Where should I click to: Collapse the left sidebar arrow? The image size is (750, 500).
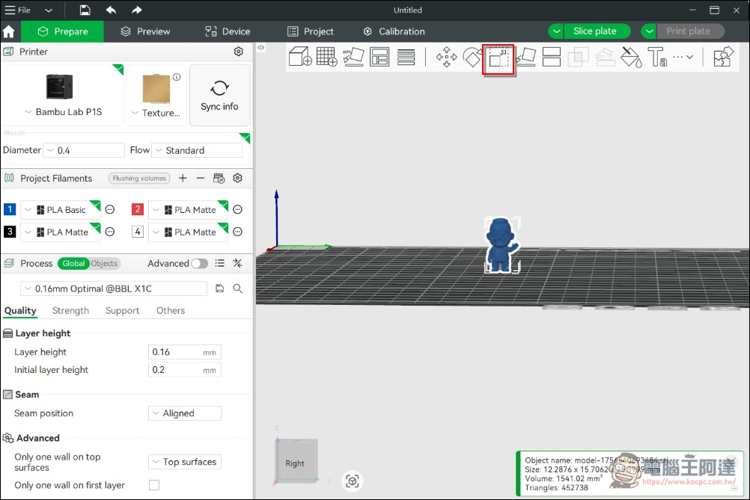pyautogui.click(x=260, y=47)
